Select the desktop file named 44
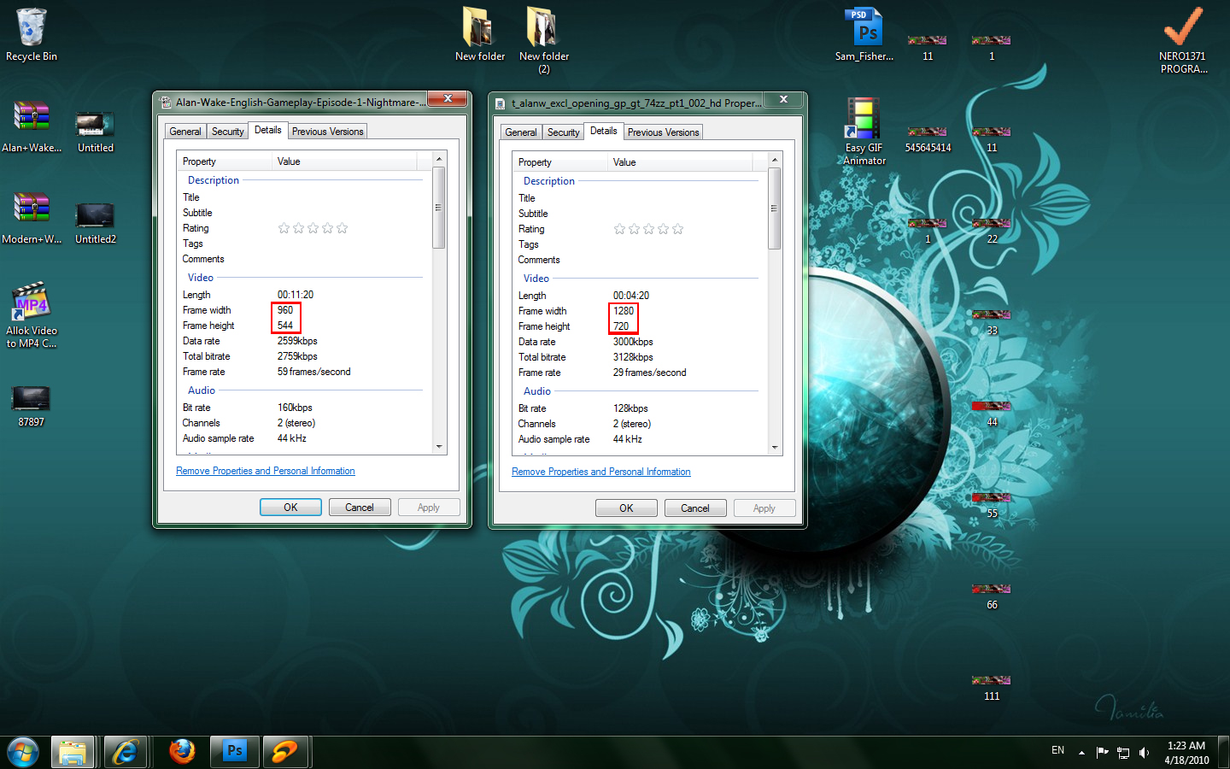This screenshot has height=769, width=1230. click(x=992, y=414)
